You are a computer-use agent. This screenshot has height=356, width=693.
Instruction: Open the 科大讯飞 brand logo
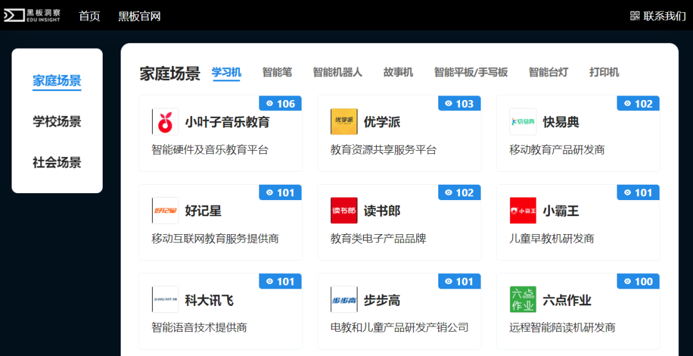coord(166,300)
